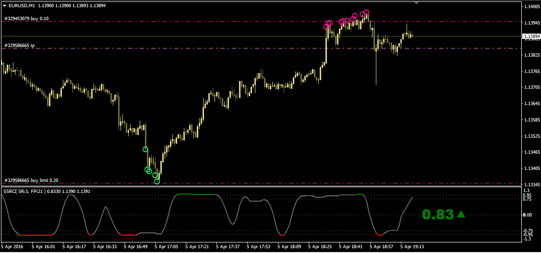This screenshot has width=541, height=253.
Task: Click the 1.13765 price axis label
Action: coord(532,72)
